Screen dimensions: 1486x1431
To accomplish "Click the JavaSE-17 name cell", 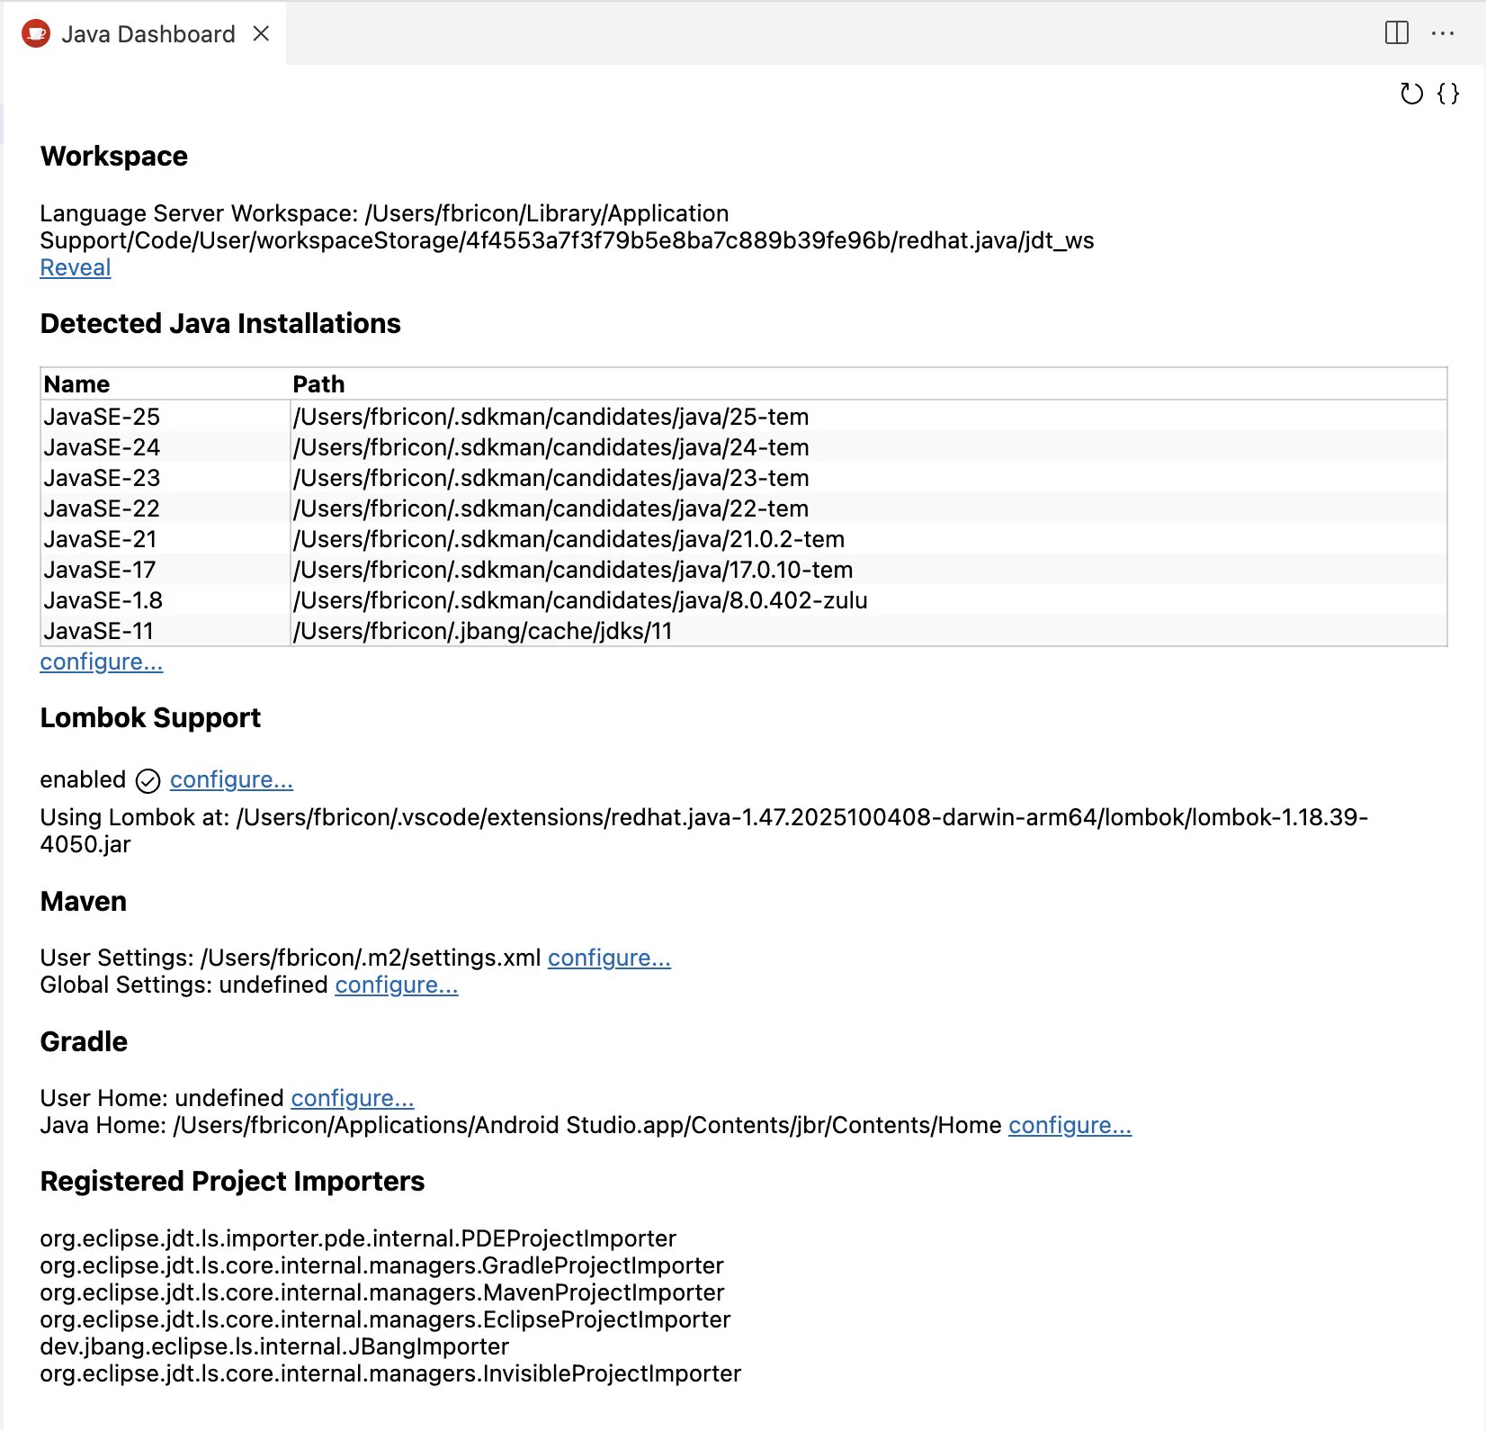I will [166, 570].
